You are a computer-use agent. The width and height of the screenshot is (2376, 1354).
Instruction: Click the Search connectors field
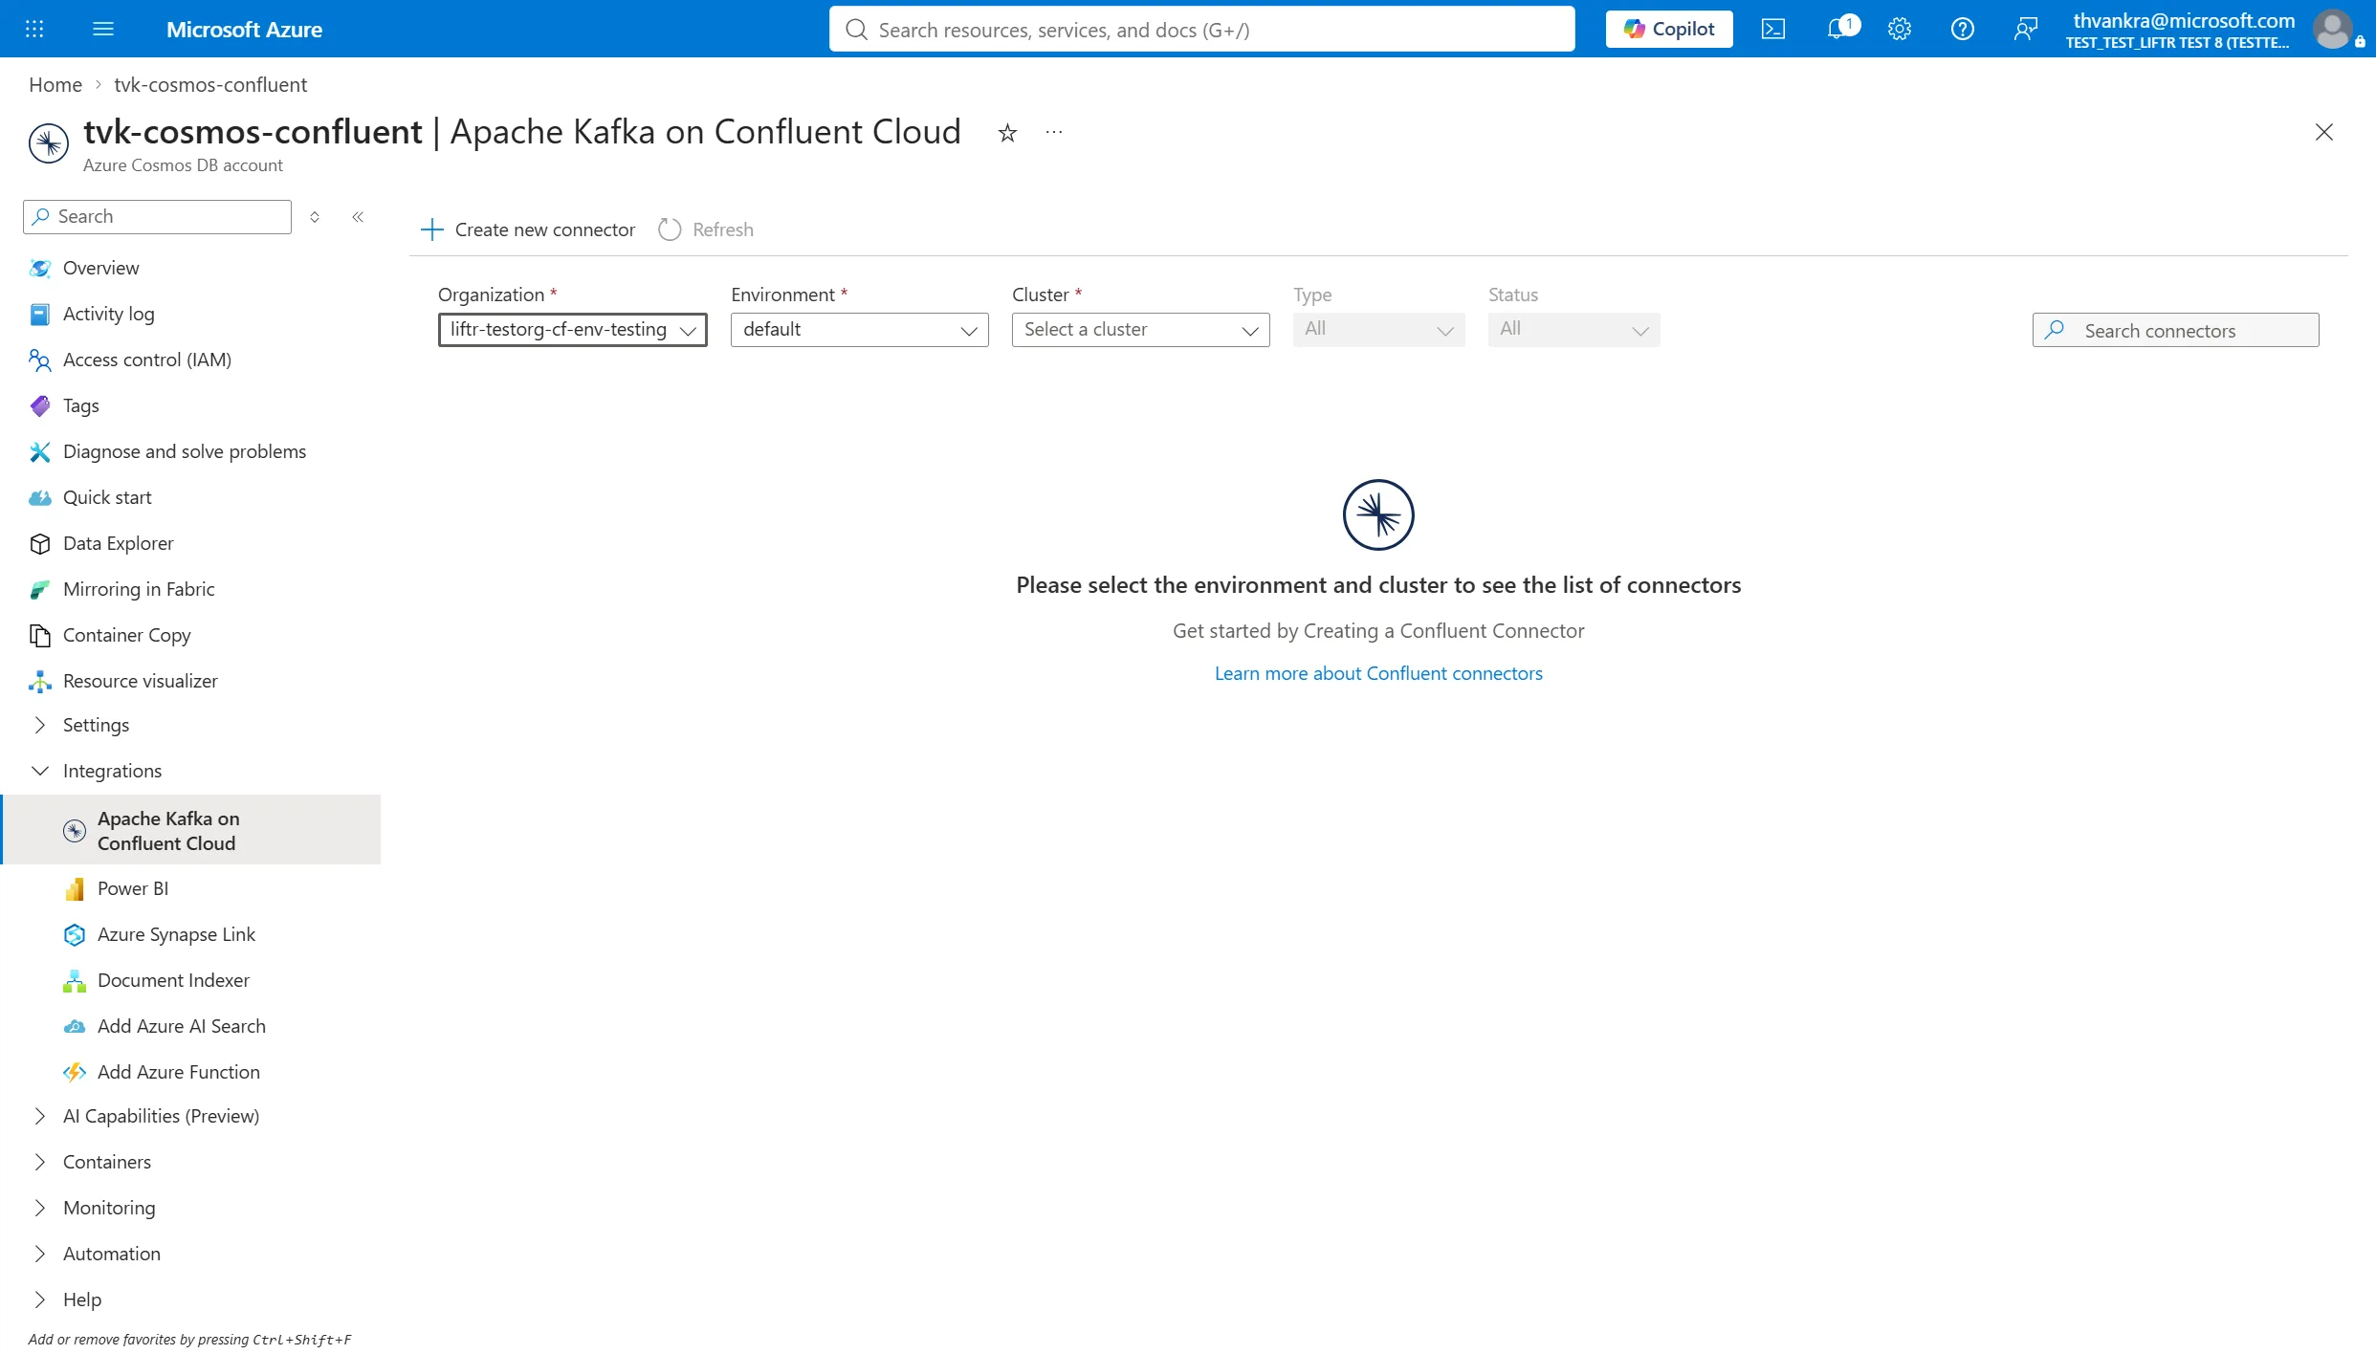coord(2175,330)
